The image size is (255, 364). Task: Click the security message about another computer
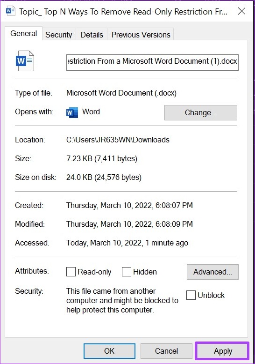coord(122,300)
